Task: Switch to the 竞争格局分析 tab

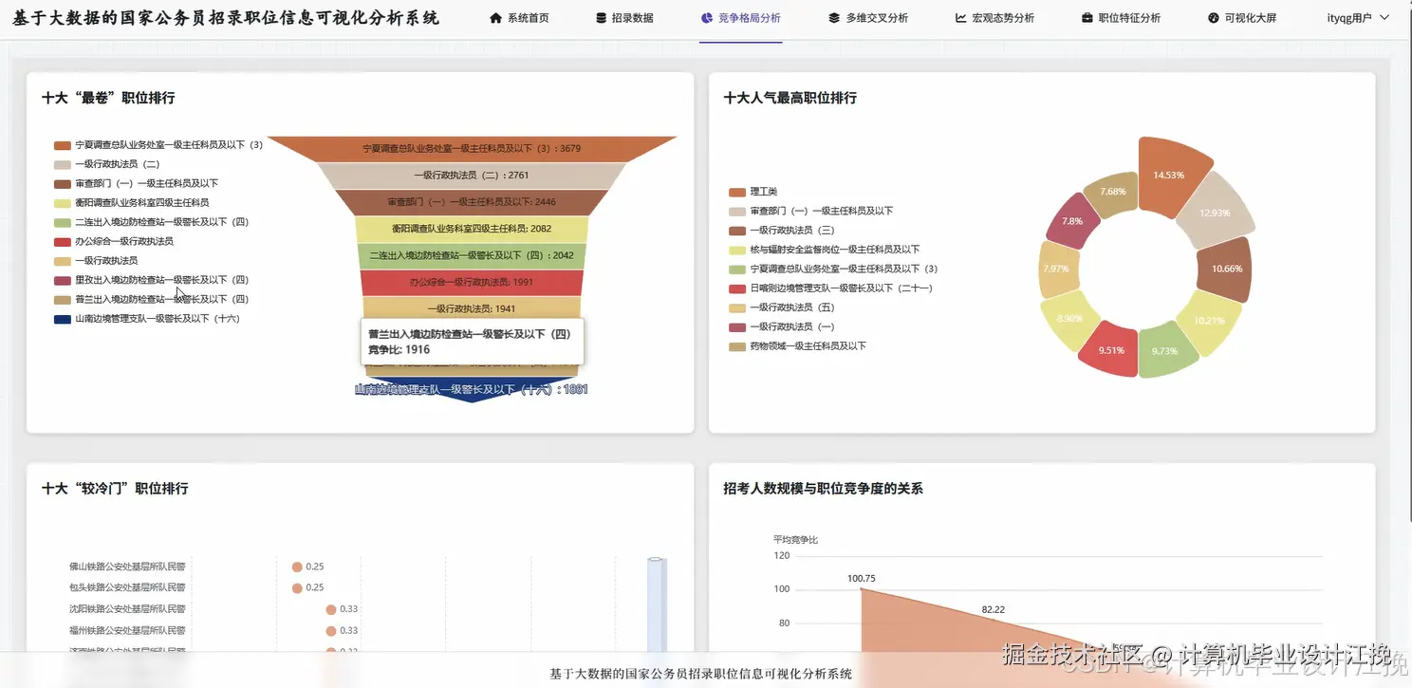Action: (x=740, y=18)
